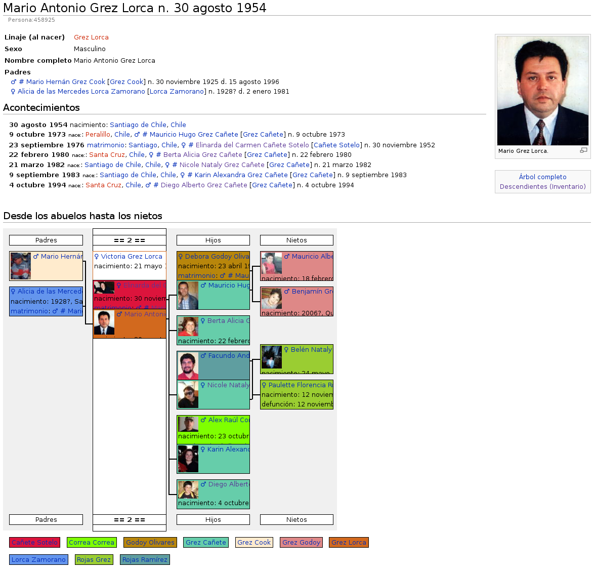Open Facundo's photo thumbnail in the tree
Viewport: 594px width, 573px height.
(x=188, y=365)
